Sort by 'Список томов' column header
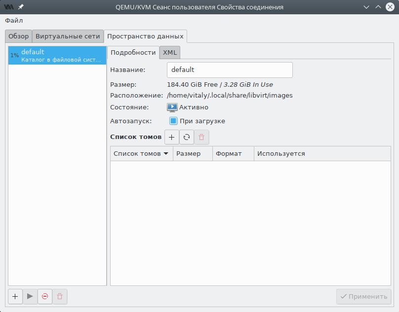This screenshot has height=312, width=399. click(x=141, y=153)
